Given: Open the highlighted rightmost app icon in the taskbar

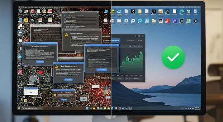Looking at the screenshot, I should tap(130, 109).
